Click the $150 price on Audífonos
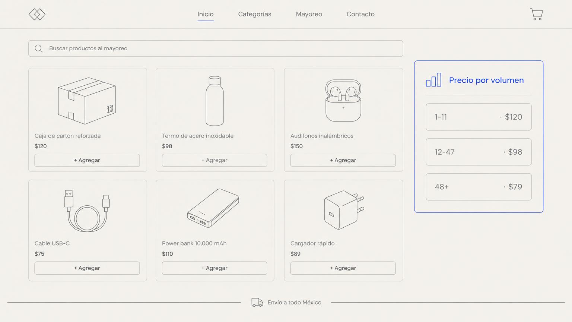The height and width of the screenshot is (322, 572). coord(296,146)
